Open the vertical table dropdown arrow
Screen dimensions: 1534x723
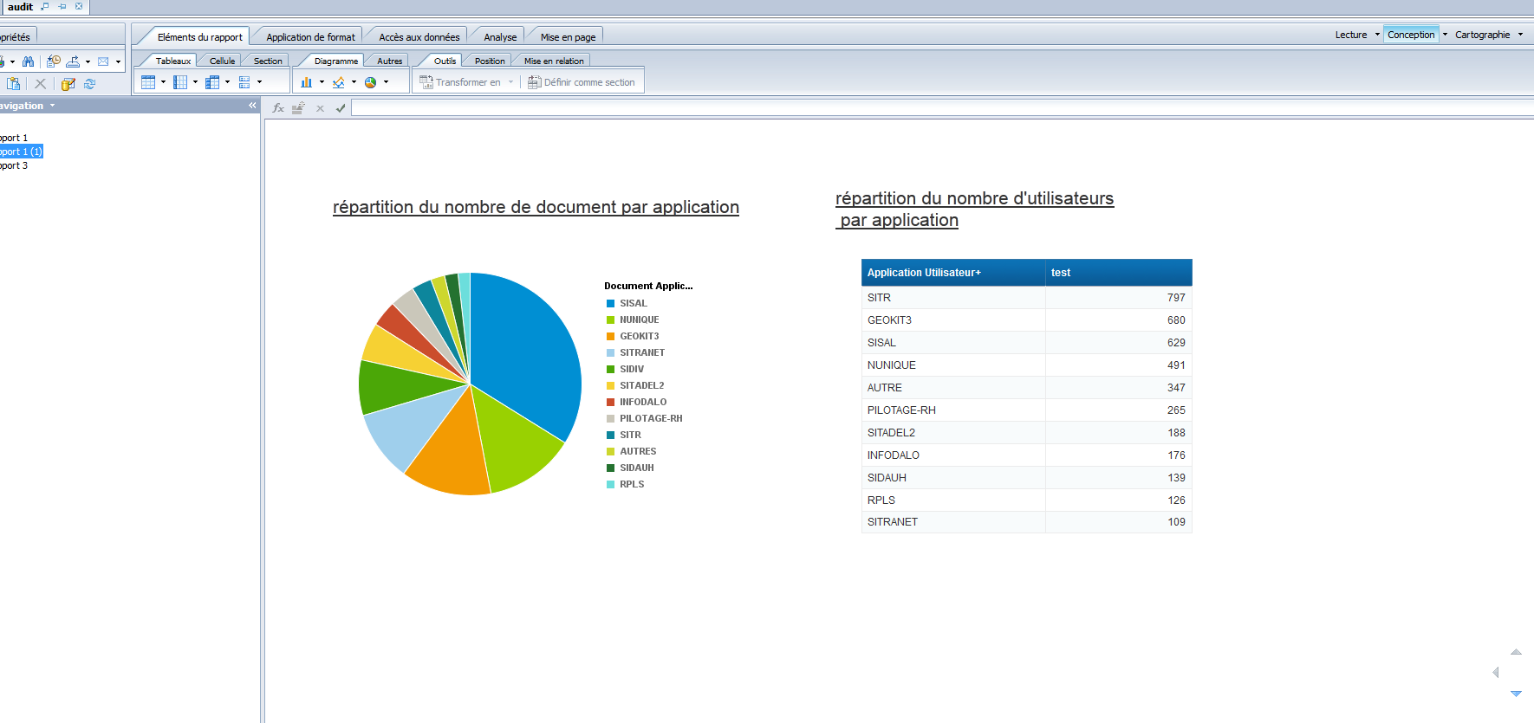[163, 82]
